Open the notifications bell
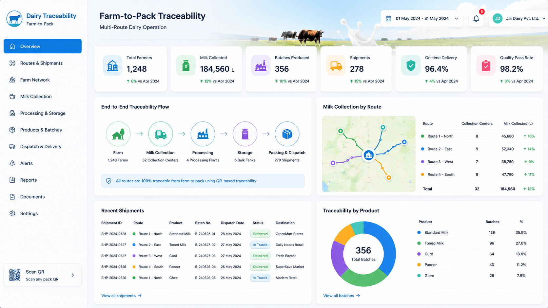 (476, 19)
